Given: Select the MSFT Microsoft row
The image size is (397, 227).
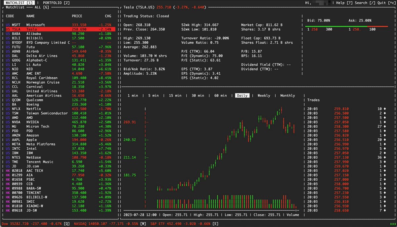Looking at the screenshot, I should (60, 25).
